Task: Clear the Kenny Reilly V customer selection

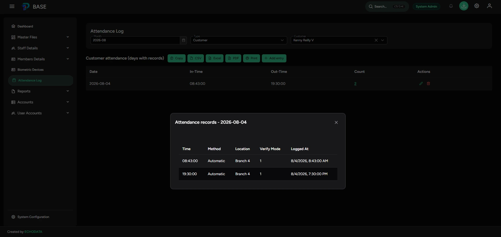Action: [376, 40]
